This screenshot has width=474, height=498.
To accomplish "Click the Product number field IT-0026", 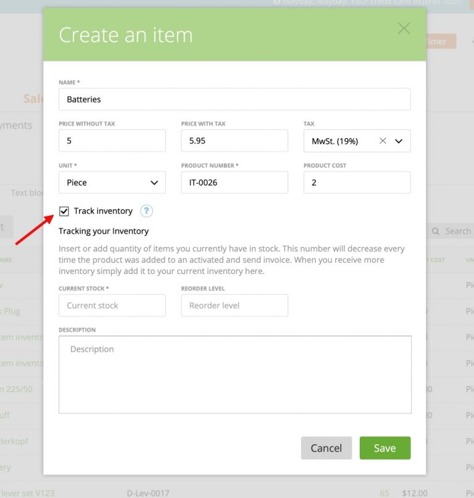I will point(234,182).
